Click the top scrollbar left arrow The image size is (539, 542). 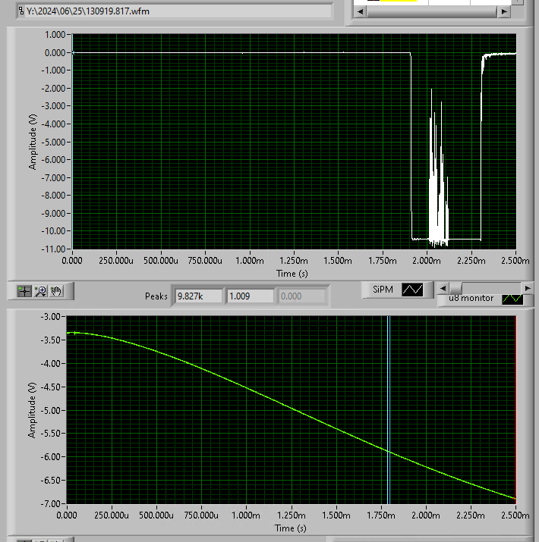360,12
